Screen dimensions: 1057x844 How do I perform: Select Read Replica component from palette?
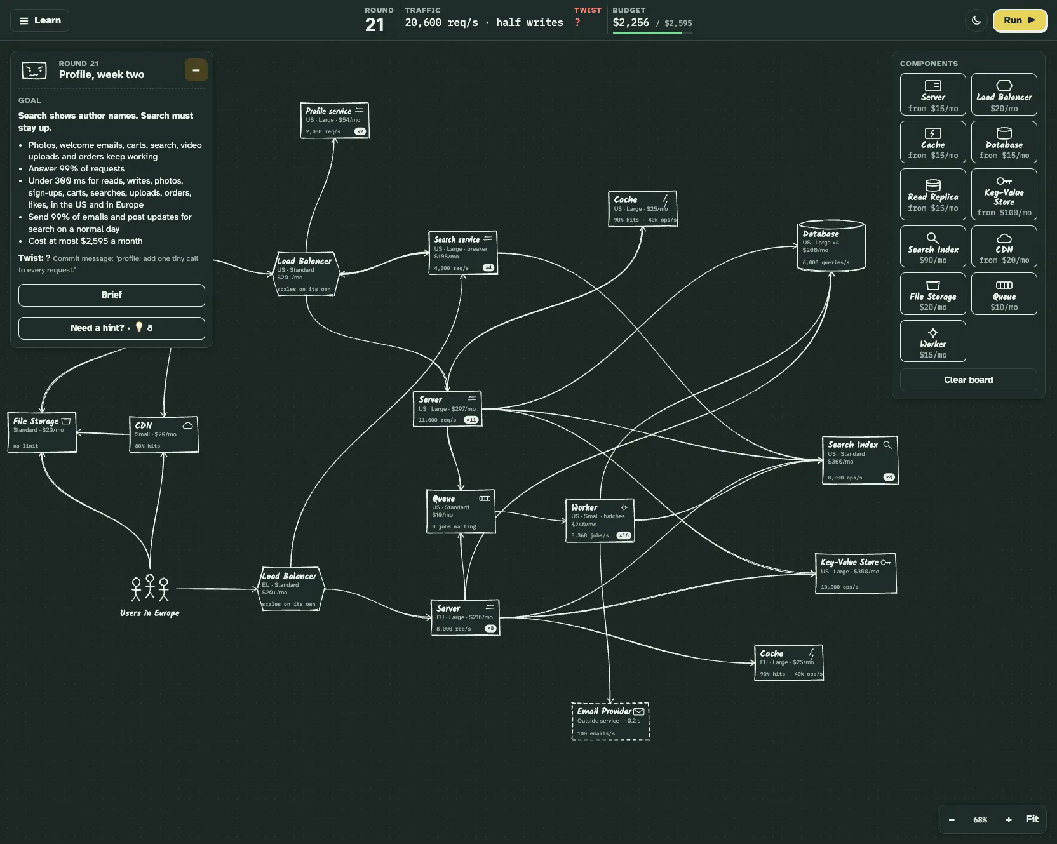pyautogui.click(x=932, y=194)
